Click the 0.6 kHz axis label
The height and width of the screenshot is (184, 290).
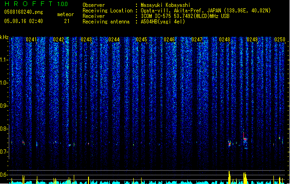4,175
